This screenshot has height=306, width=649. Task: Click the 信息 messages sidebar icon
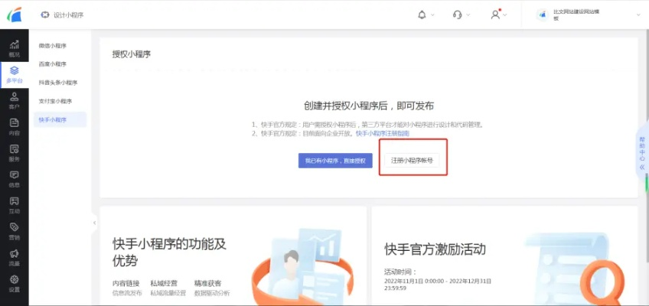coord(14,178)
